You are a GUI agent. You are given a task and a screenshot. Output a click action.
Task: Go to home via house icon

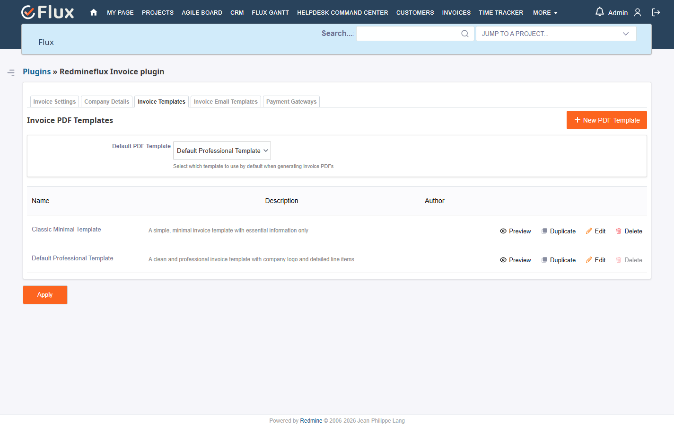[x=94, y=12]
